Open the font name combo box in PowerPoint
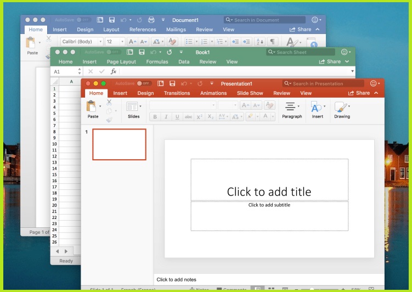 click(183, 105)
